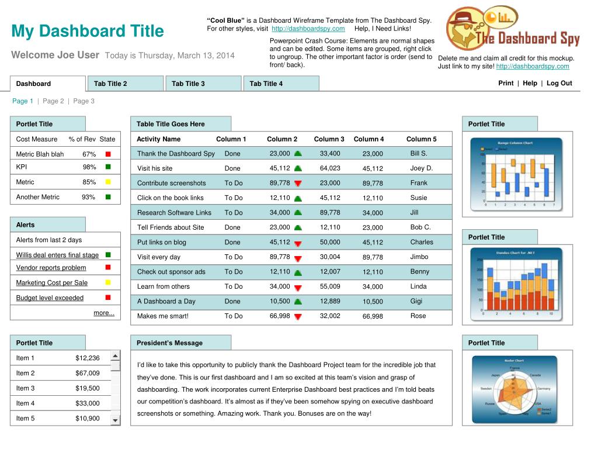This screenshot has width=598, height=449.
Task: Switch to the Dashboard tab
Action: (48, 84)
